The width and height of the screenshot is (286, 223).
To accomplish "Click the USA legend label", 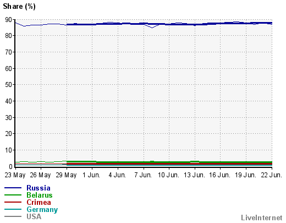I will click(x=34, y=216).
